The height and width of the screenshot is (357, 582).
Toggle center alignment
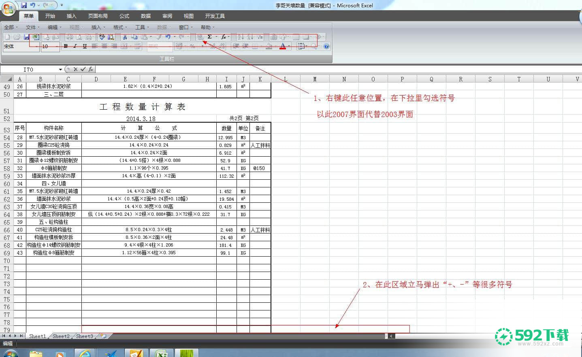coord(104,46)
